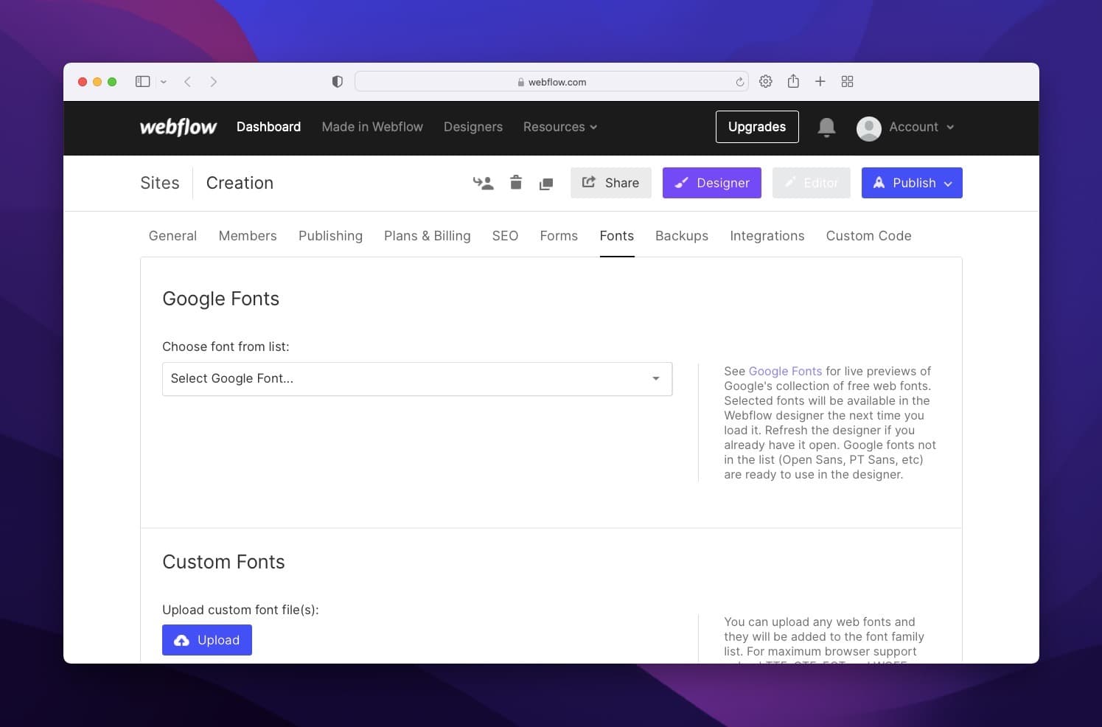Switch to the Members tab
The image size is (1102, 727).
248,236
